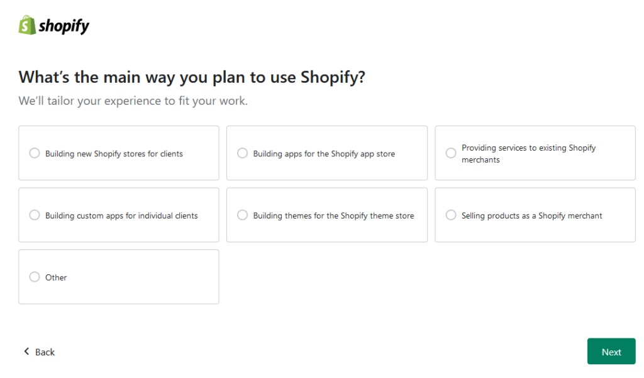Select 'Building apps for the Shopify app store' radio
This screenshot has height=378, width=644.
(242, 153)
